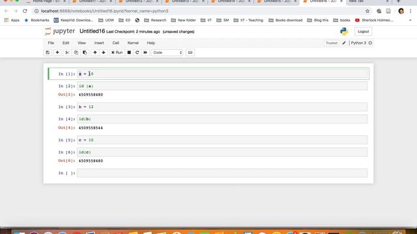417x234 pixels.
Task: Interrupt the kernel with the stop icon
Action: 129,53
